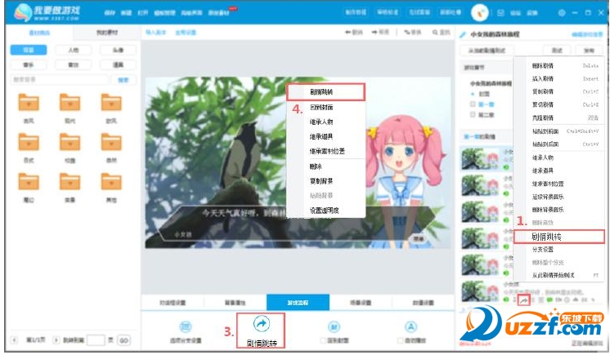Switch to the 背景属性 tab
The image size is (610, 355).
click(235, 303)
